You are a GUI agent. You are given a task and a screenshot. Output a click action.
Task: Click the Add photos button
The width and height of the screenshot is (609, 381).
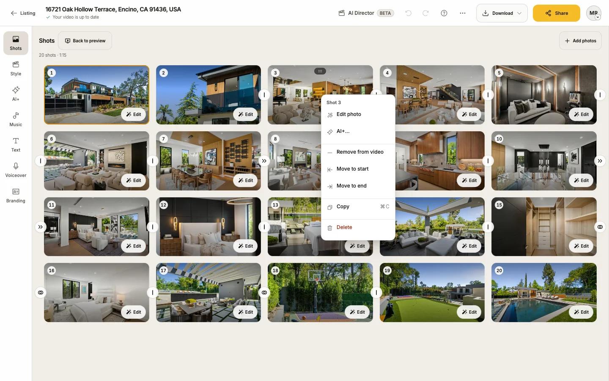(580, 41)
